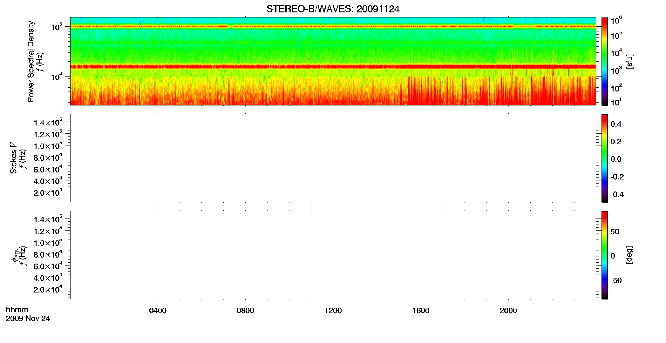Select the 0400 time axis label
Image resolution: width=666 pixels, height=343 pixels.
click(158, 311)
